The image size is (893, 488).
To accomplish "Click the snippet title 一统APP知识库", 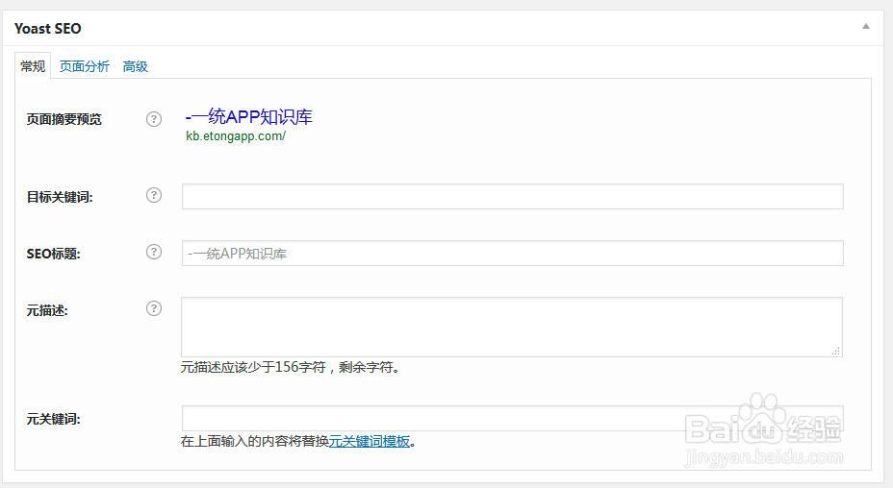I will coord(249,116).
